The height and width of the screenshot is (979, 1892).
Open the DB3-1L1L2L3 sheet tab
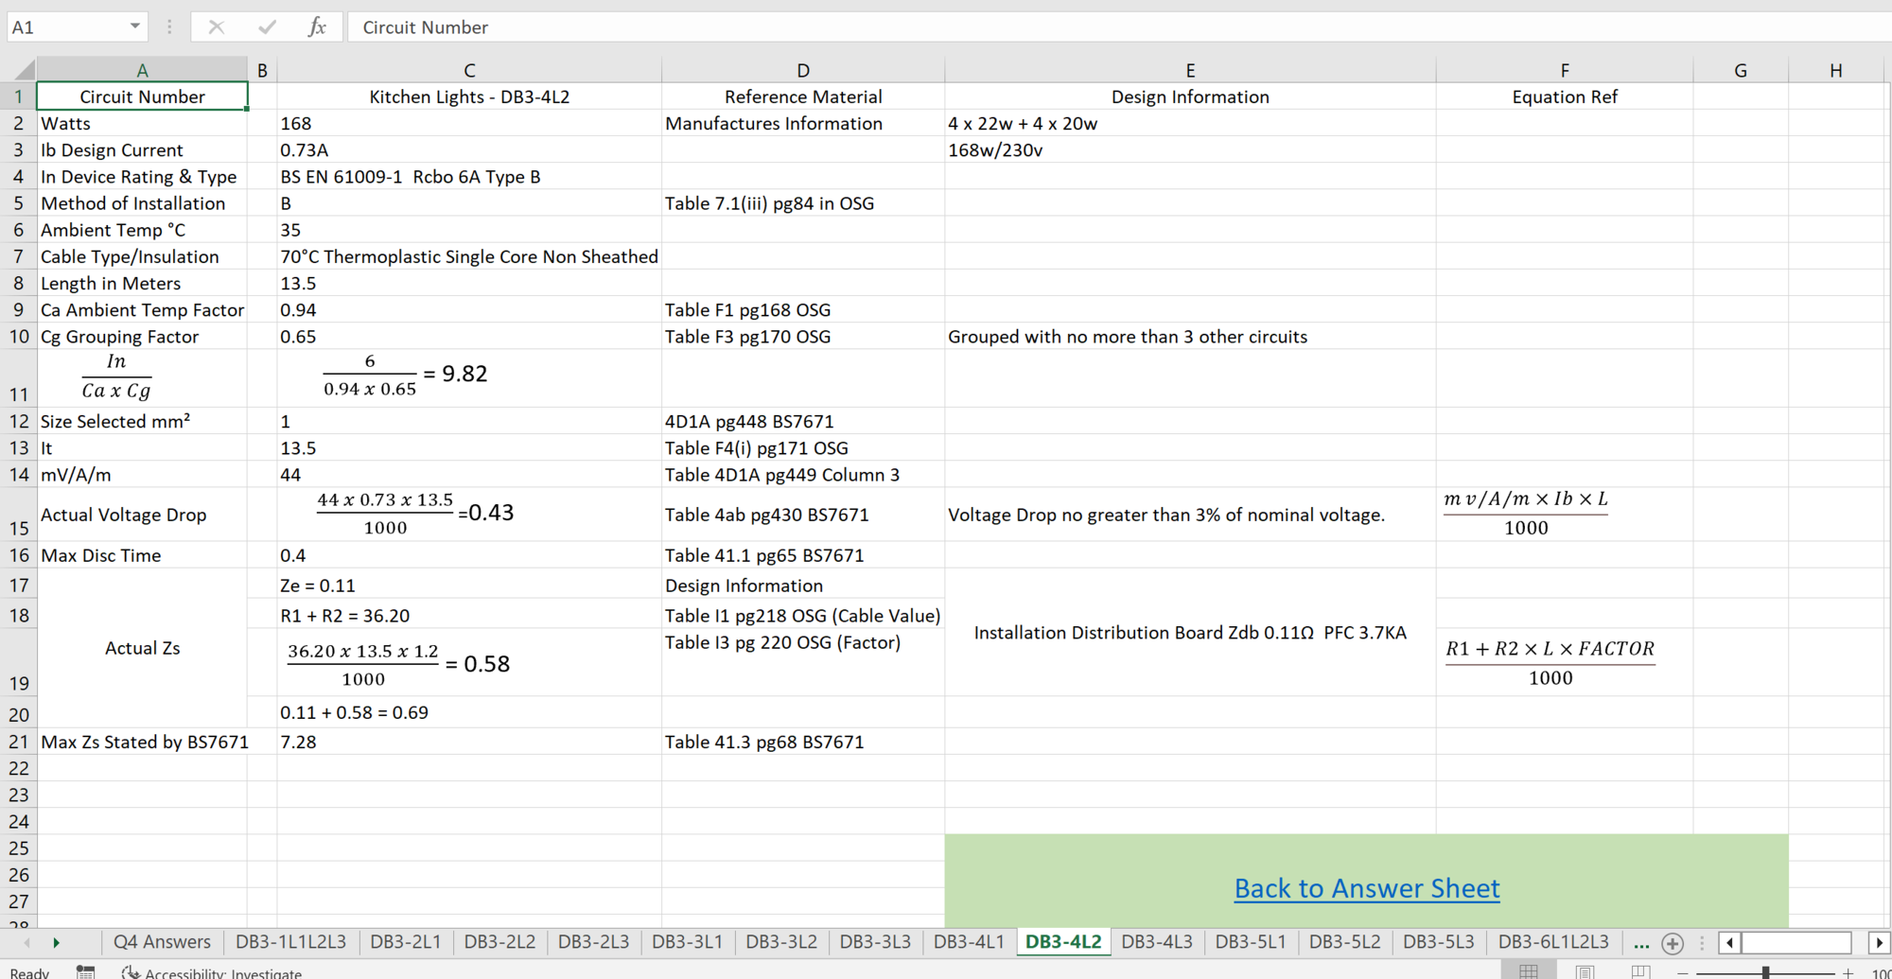290,942
